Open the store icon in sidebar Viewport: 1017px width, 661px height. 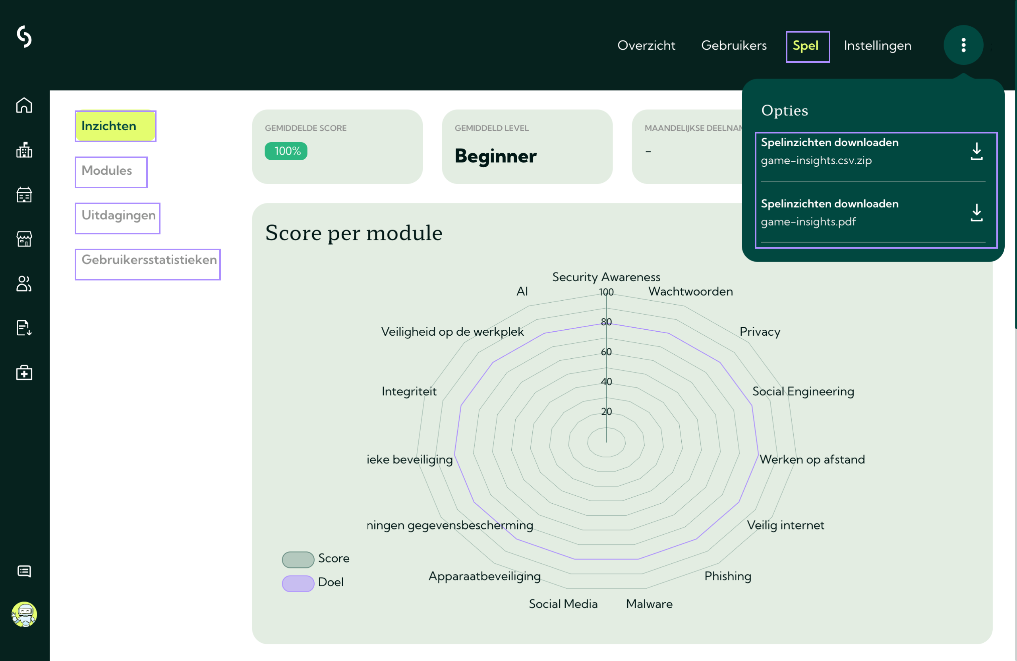pos(24,239)
